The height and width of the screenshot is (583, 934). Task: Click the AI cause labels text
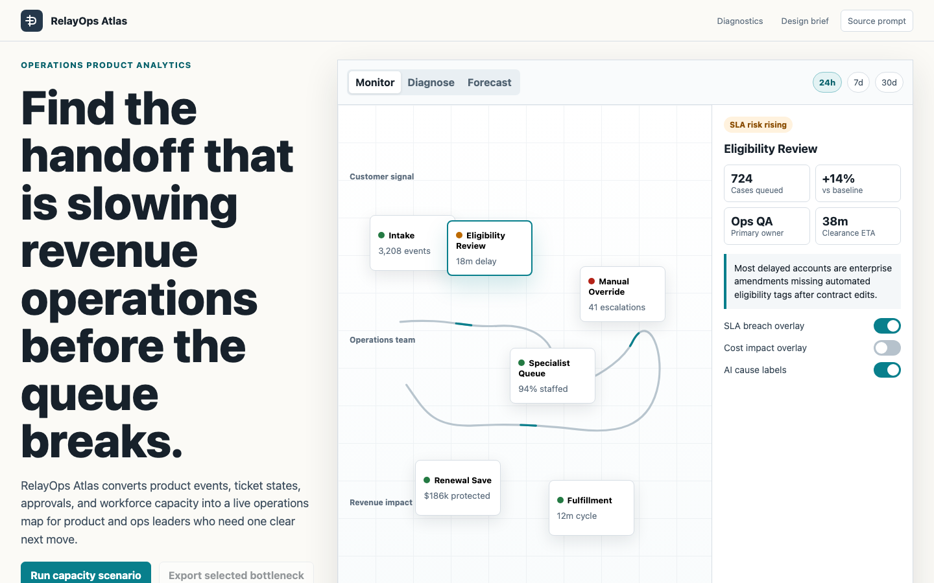point(755,370)
